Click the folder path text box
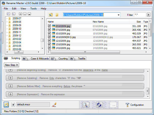Viewport: 154px width, 115px height. pos(90,15)
